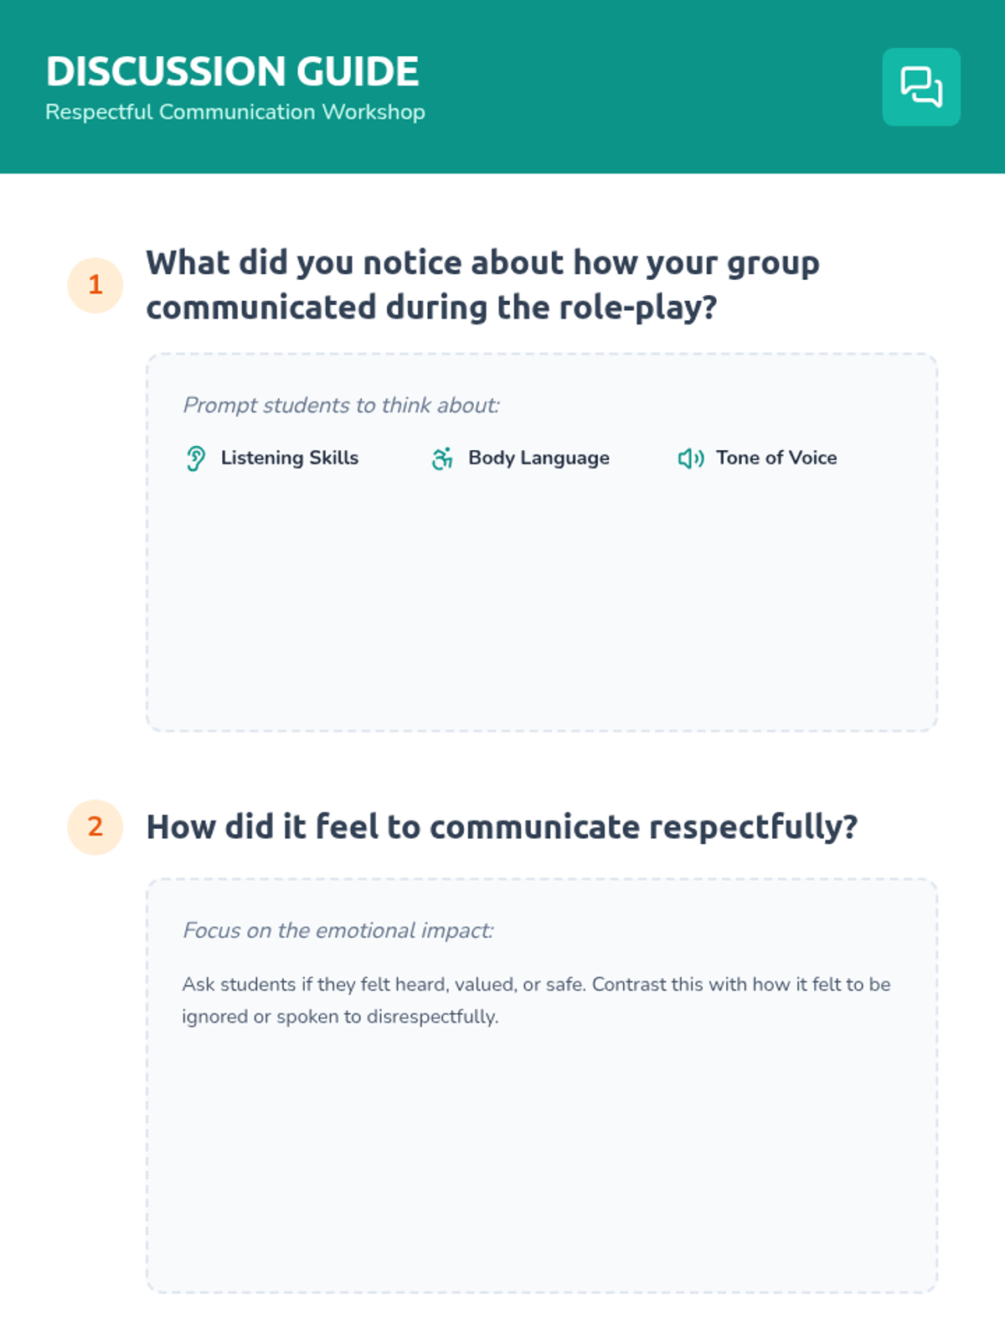Click the Body Language label
This screenshot has width=1005, height=1341.
click(539, 458)
